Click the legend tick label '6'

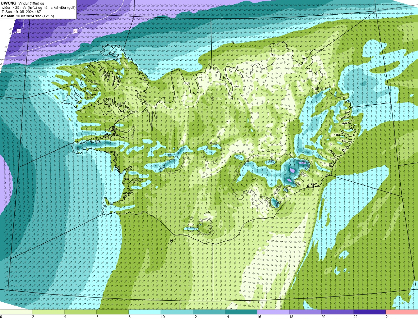pyautogui.click(x=97, y=317)
